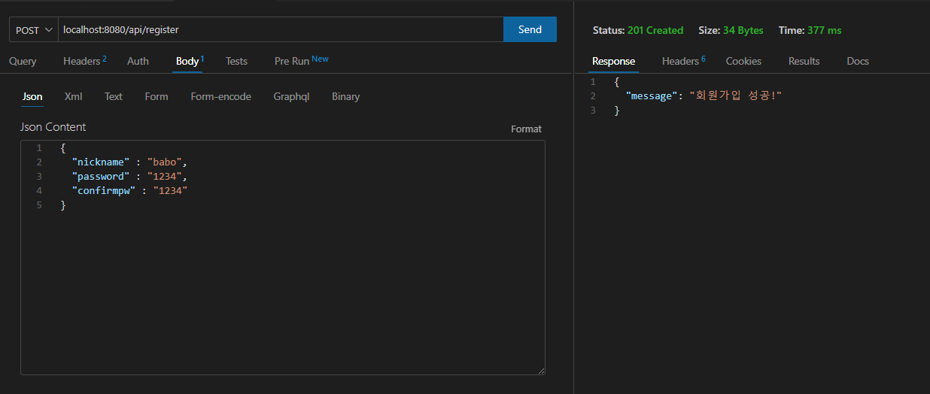
Task: Open the Cookies tab
Action: pyautogui.click(x=743, y=61)
